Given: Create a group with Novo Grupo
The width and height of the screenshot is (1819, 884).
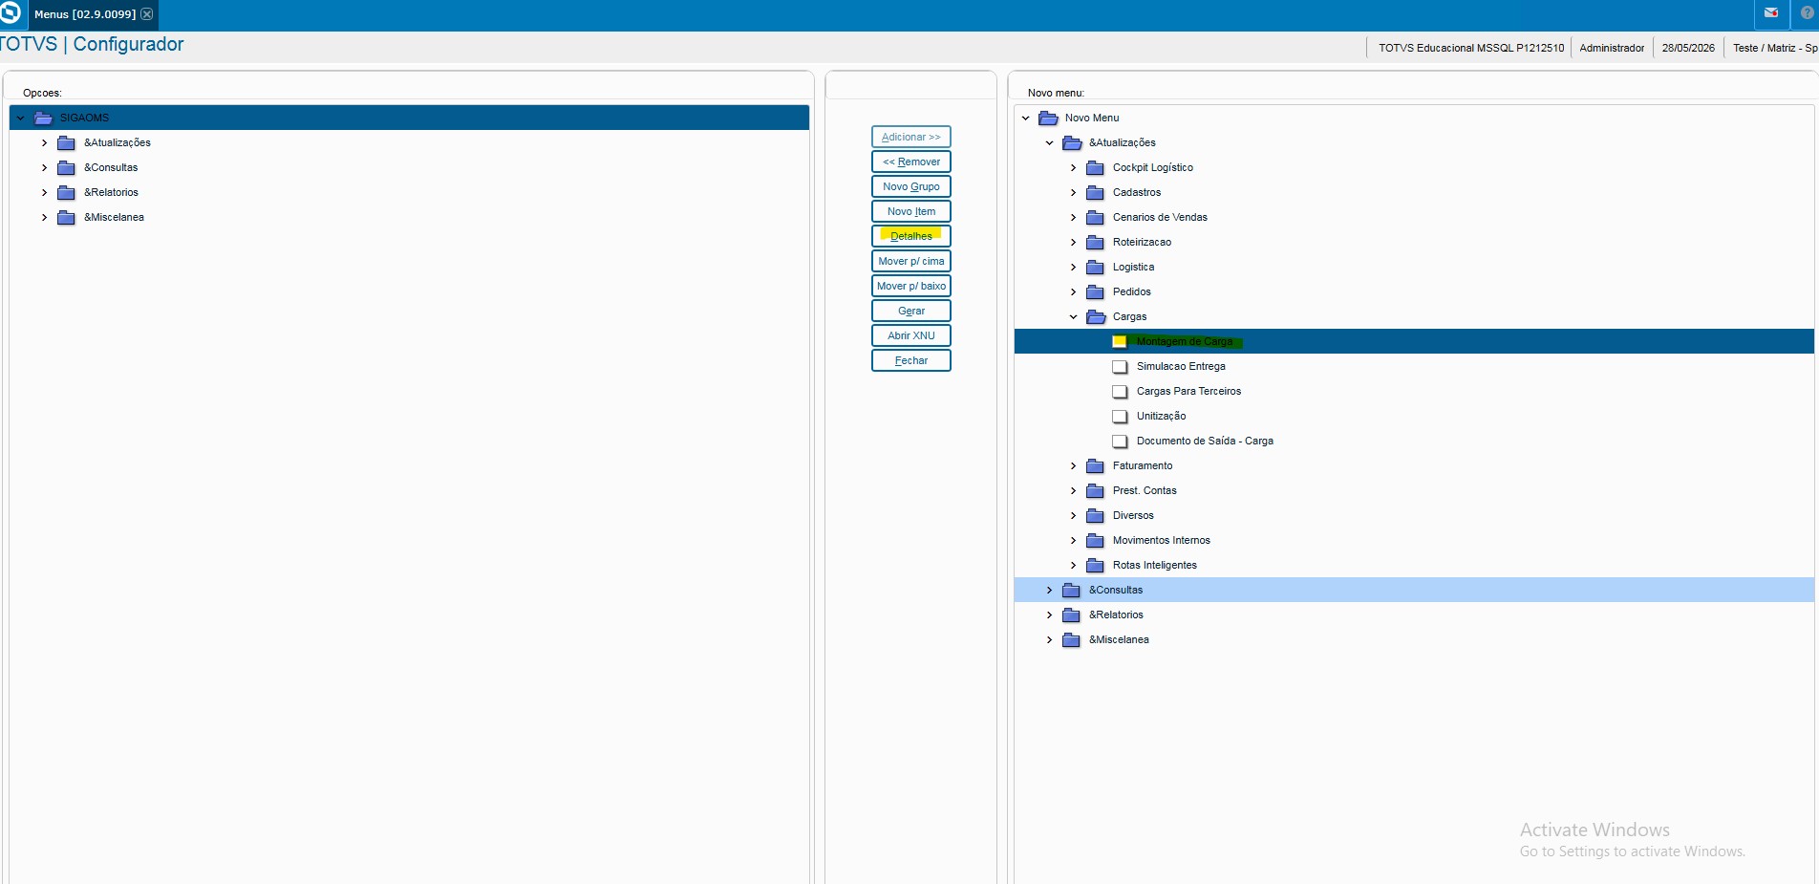Looking at the screenshot, I should click(911, 186).
